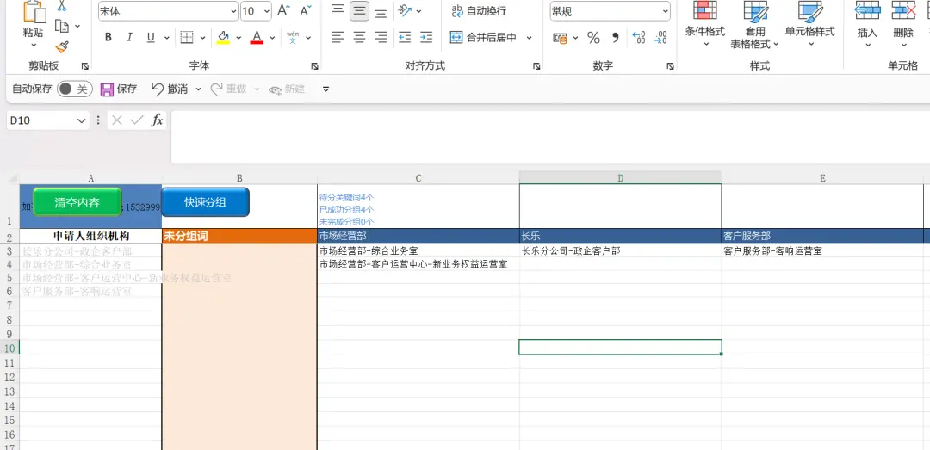The image size is (930, 450).
Task: Click the insert function fx icon
Action: (158, 120)
